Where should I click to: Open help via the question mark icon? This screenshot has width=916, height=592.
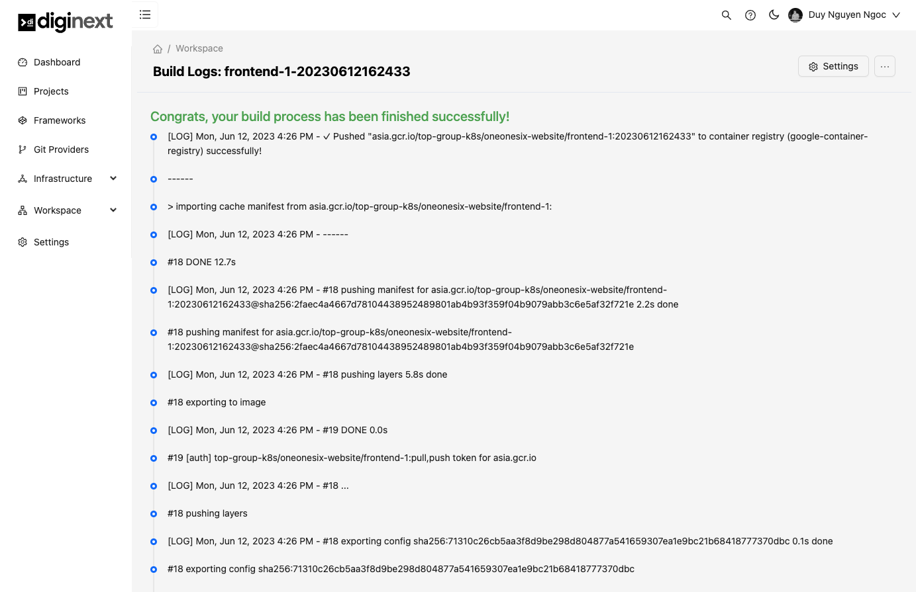click(750, 15)
